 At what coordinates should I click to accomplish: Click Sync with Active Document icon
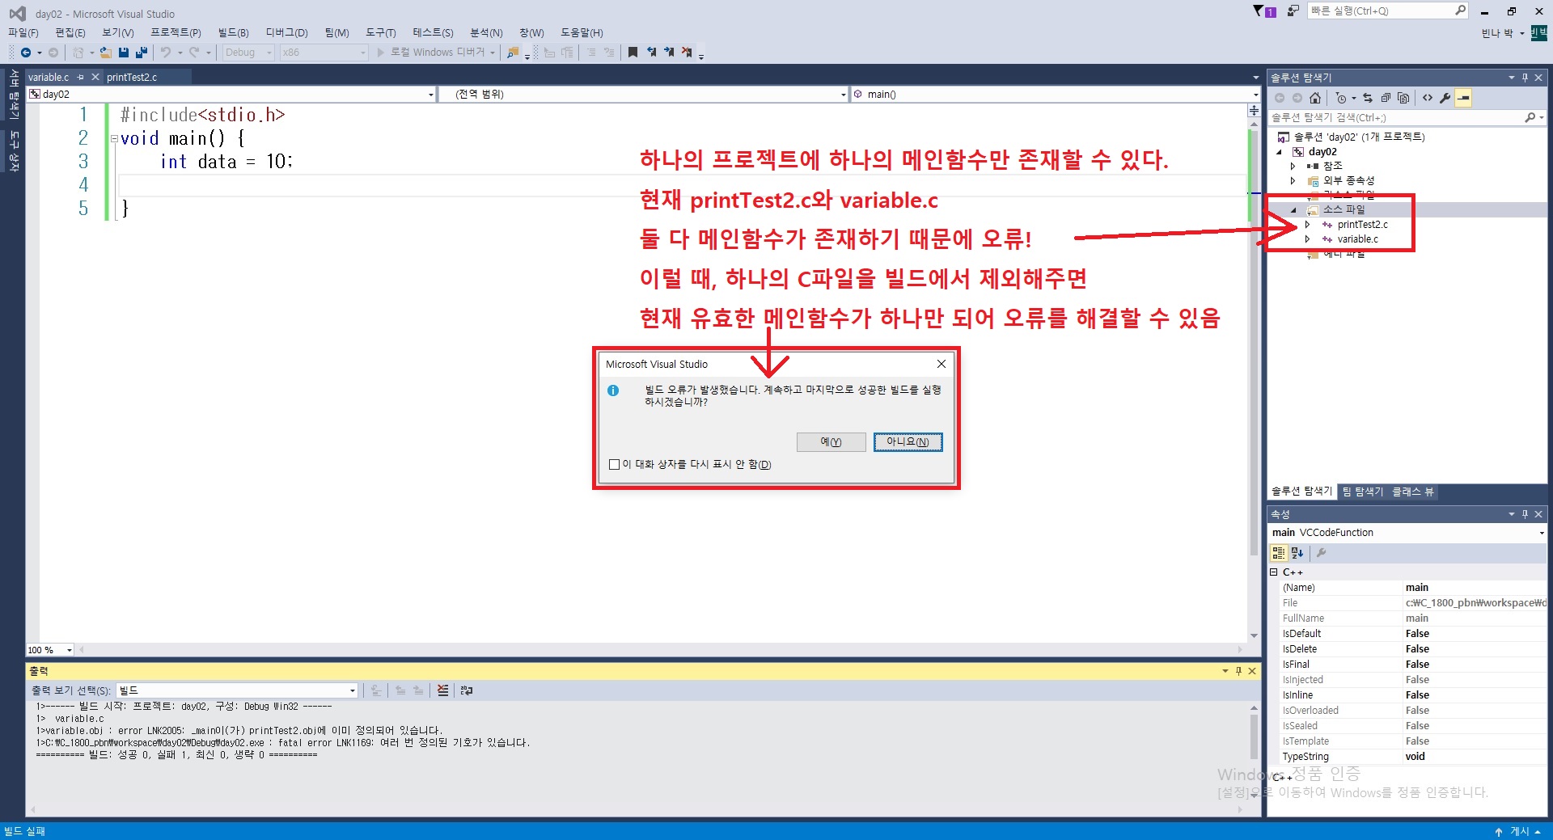click(x=1368, y=98)
